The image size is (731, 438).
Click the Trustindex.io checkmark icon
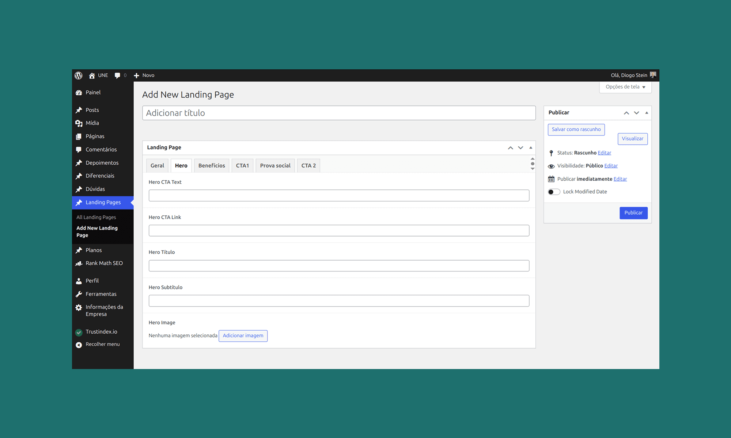point(79,332)
